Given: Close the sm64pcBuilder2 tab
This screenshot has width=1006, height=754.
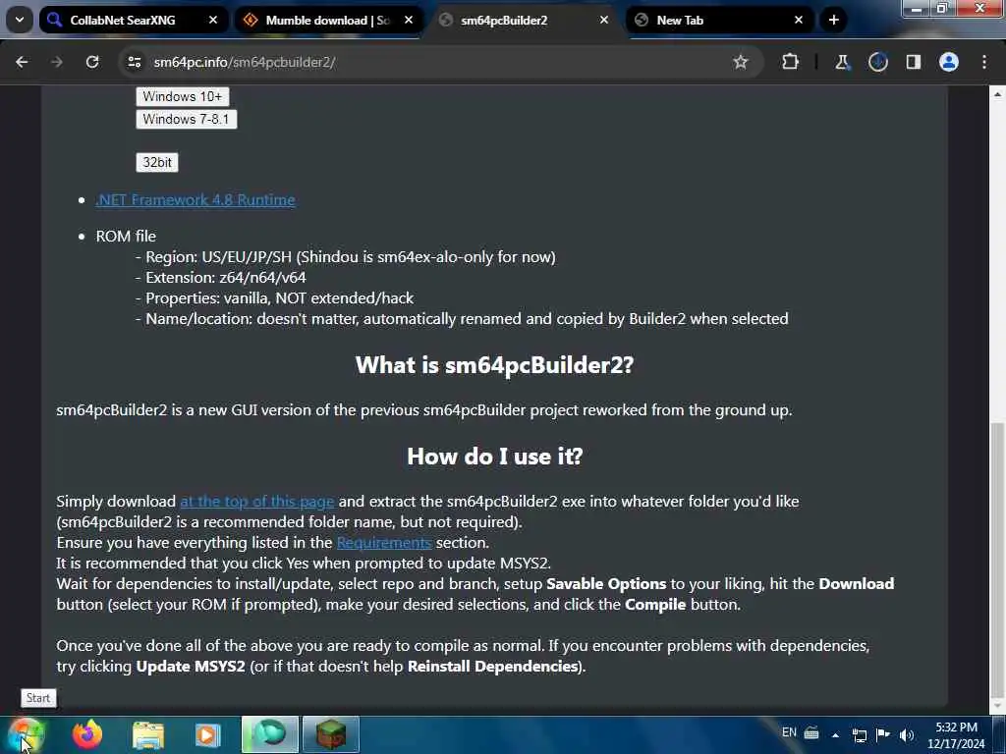Looking at the screenshot, I should tap(604, 20).
